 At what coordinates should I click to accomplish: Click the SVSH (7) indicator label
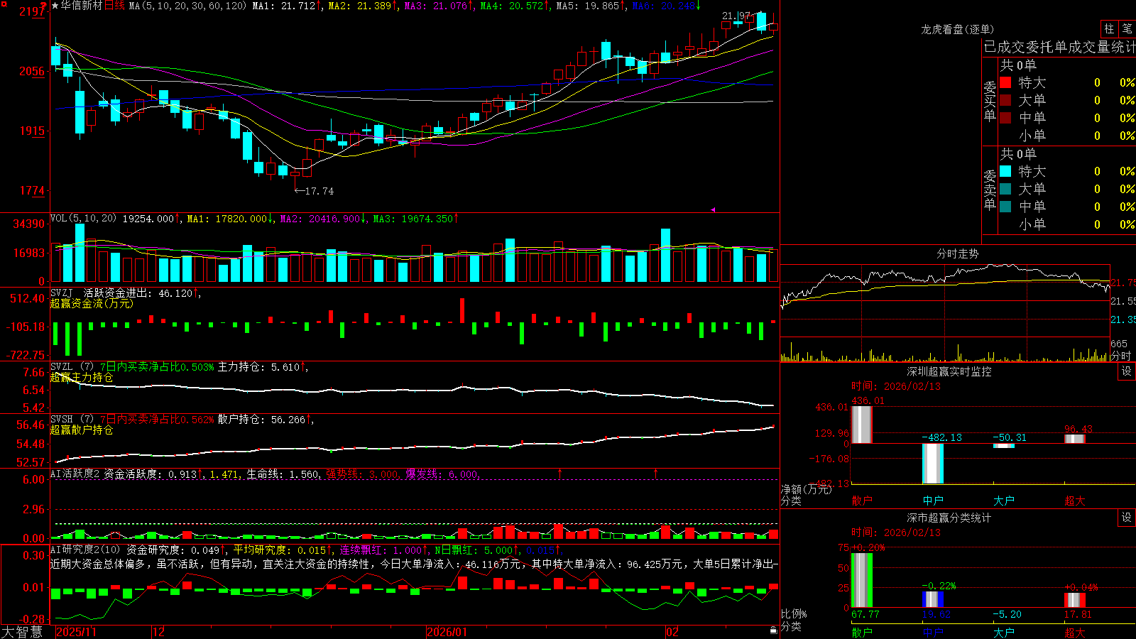pyautogui.click(x=72, y=420)
